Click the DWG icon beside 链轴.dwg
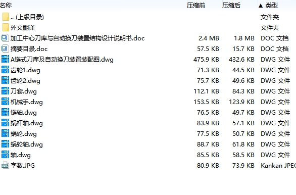Image resolution: width=296 pixels, height=195 pixels. 5,112
